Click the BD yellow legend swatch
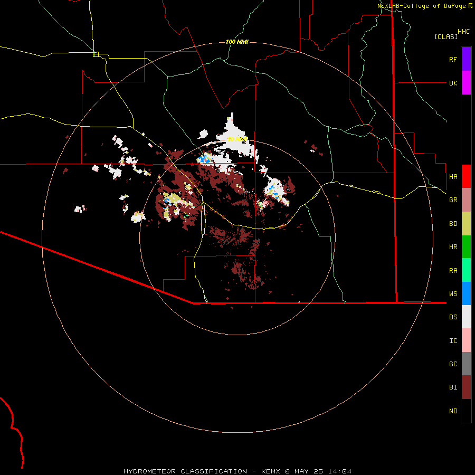The image size is (475, 475). [466, 224]
